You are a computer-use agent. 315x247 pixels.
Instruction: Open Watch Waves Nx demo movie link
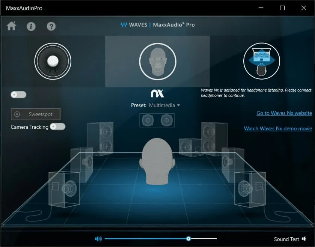(x=278, y=128)
